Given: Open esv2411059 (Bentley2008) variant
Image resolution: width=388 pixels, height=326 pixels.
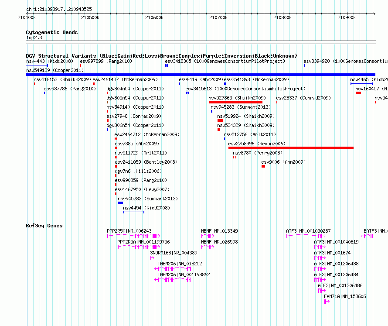Looking at the screenshot, I should click(x=146, y=162).
